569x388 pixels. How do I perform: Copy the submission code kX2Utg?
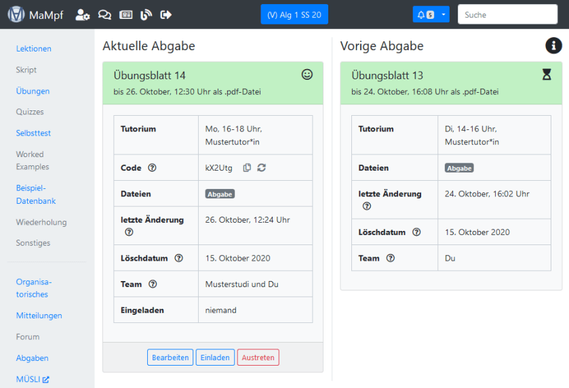247,167
